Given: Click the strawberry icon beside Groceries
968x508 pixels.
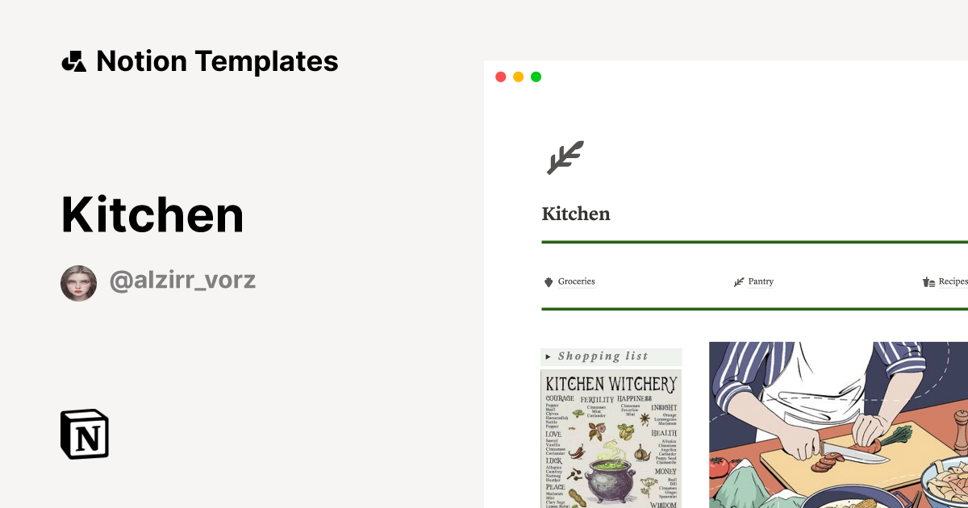Looking at the screenshot, I should (549, 281).
